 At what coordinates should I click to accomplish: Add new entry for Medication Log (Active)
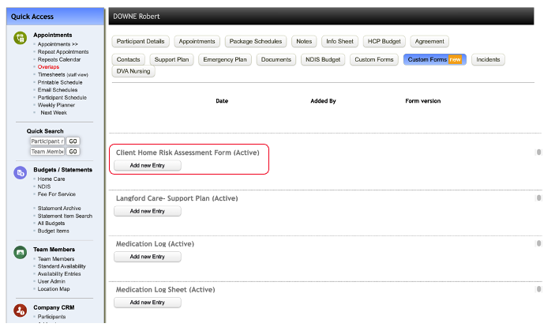click(148, 257)
